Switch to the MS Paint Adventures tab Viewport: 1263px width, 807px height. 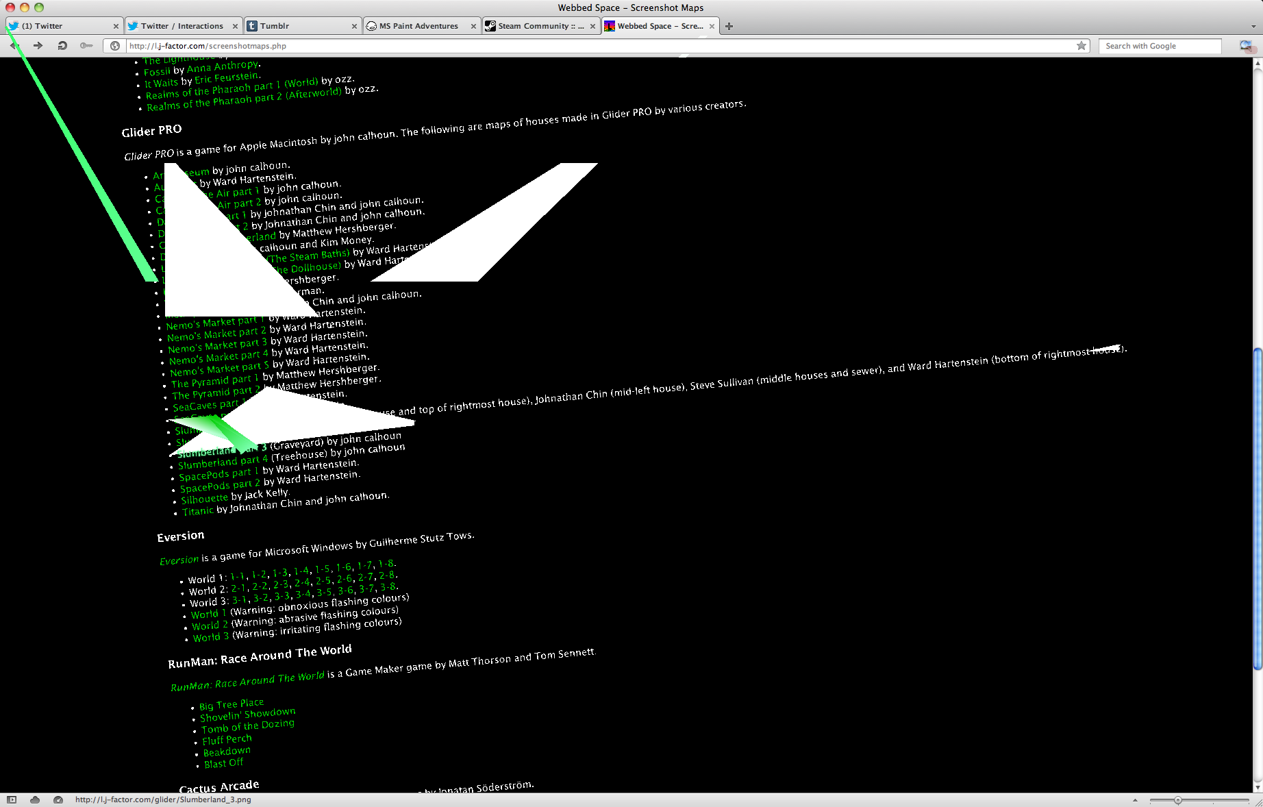[418, 26]
